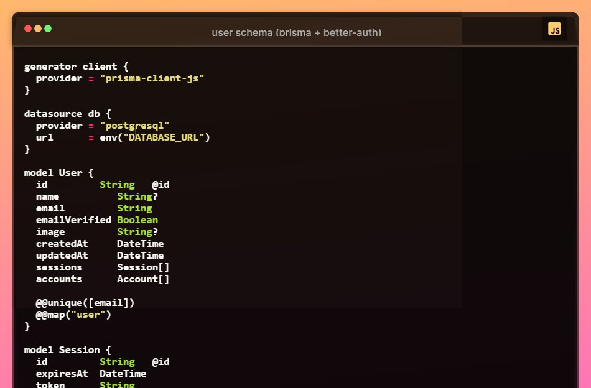The width and height of the screenshot is (591, 388).
Task: Click the "image" field name
Action: (50, 232)
